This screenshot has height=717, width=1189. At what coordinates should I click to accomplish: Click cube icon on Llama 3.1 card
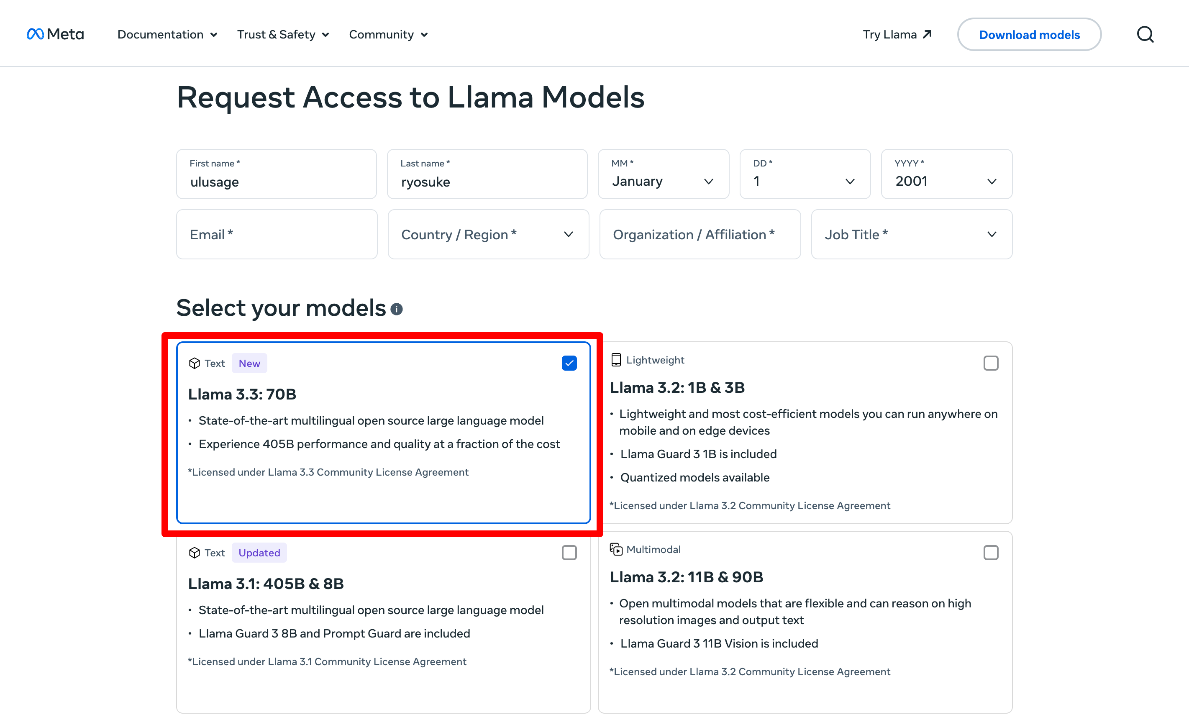[x=195, y=553]
